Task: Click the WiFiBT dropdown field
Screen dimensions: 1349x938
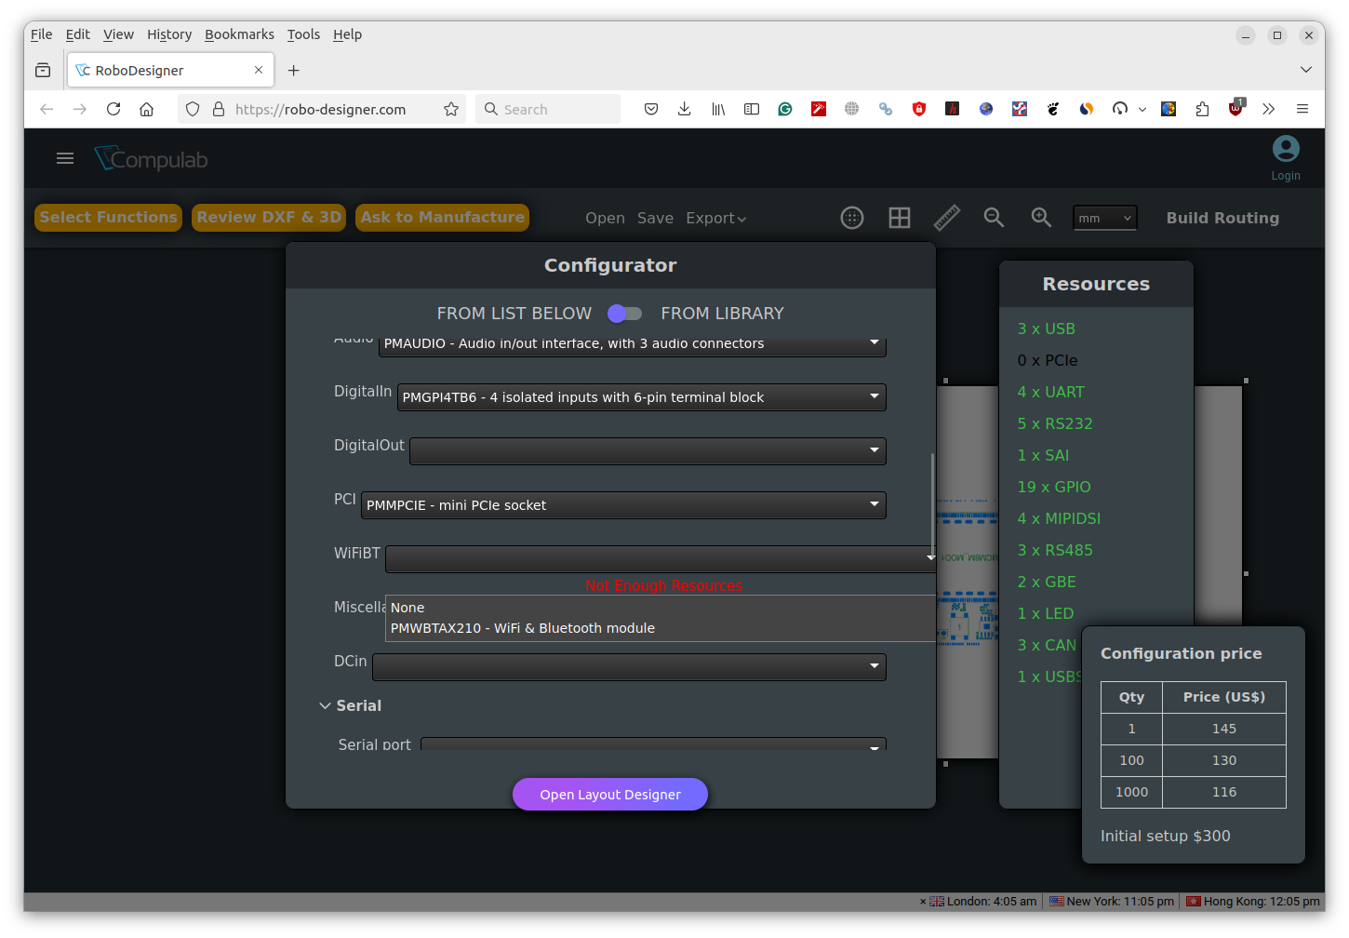Action: point(660,559)
